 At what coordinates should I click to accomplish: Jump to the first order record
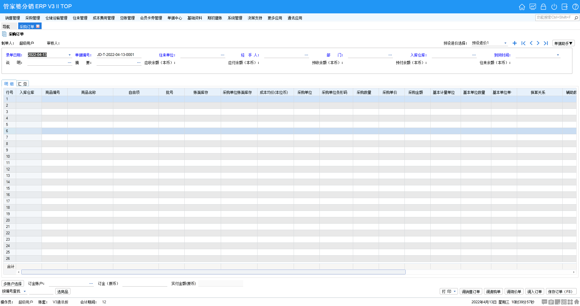[523, 43]
